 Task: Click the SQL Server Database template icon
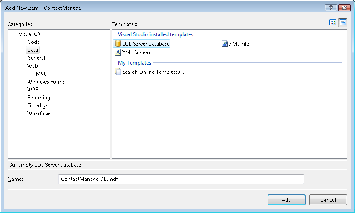(117, 44)
